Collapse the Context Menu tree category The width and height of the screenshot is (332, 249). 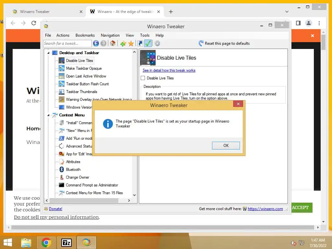(48, 115)
